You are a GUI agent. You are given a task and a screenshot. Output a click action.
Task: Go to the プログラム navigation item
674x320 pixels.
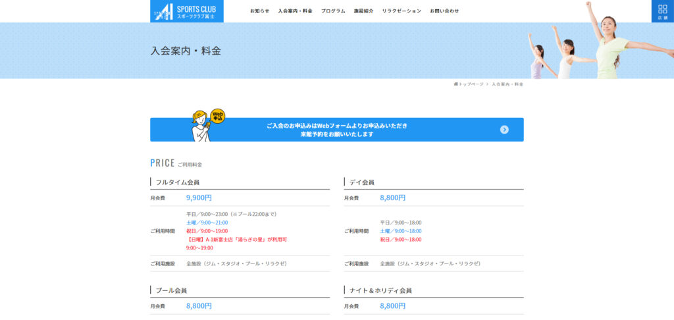tap(333, 11)
